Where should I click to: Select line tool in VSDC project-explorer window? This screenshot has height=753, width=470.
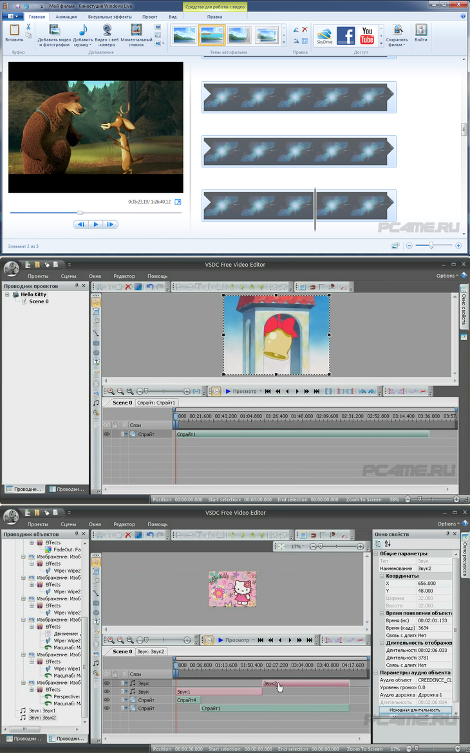[x=96, y=333]
